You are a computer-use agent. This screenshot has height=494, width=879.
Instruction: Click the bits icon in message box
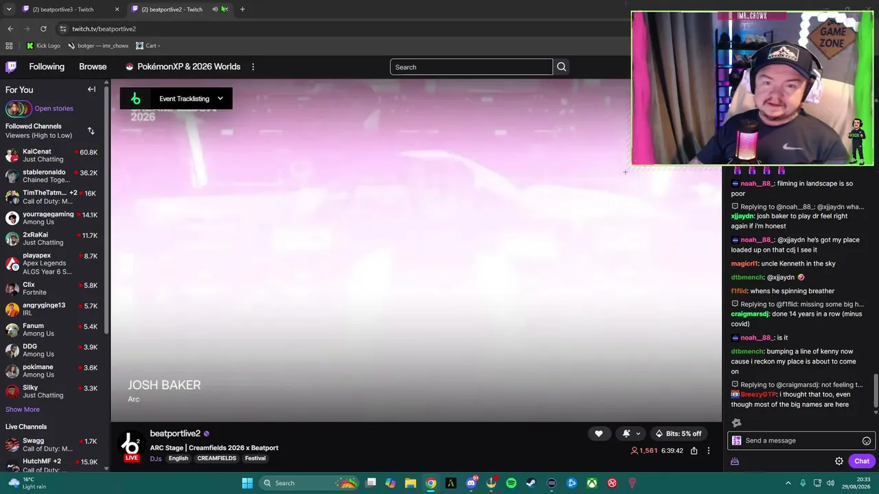tap(737, 440)
